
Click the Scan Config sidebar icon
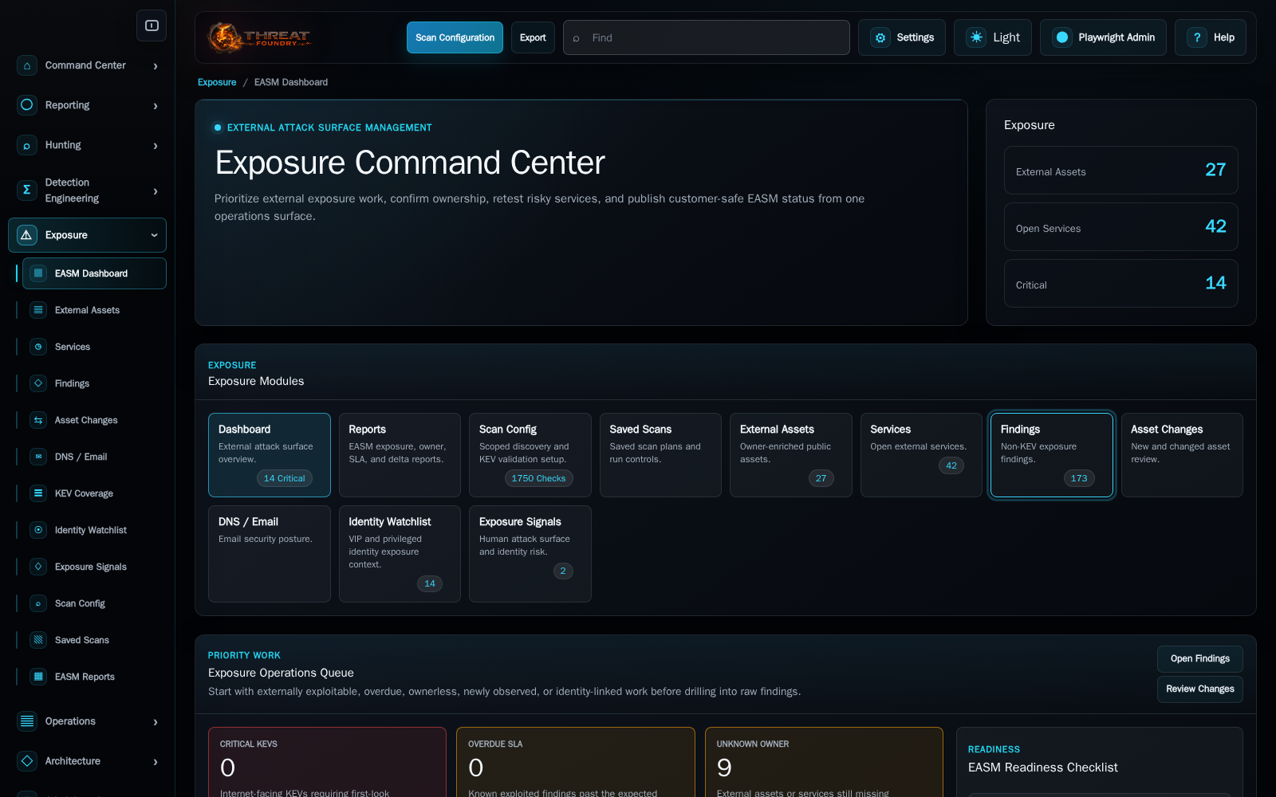(38, 603)
